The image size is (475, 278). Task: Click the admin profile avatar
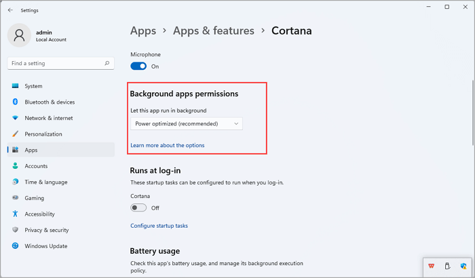[x=20, y=35]
